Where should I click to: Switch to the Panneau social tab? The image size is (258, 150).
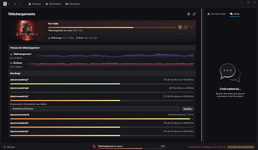pos(216,14)
